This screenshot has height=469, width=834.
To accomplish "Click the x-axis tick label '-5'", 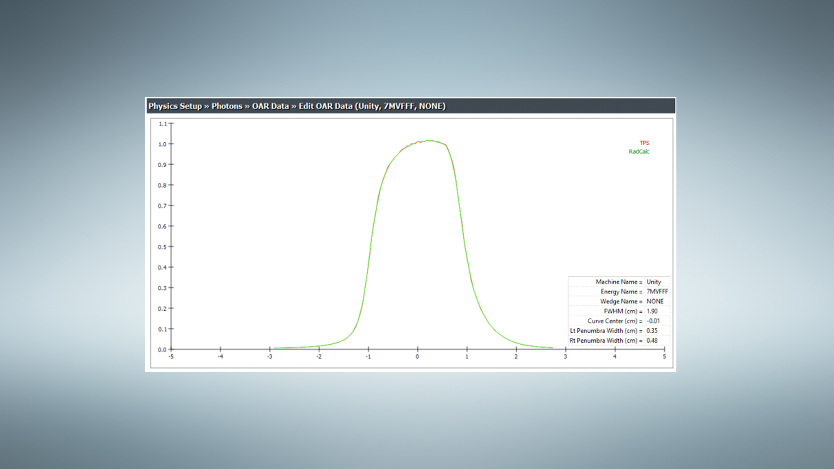I will coord(171,357).
